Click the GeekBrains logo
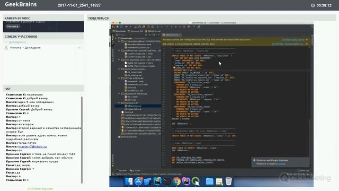This screenshot has height=191, width=339. point(21,4)
